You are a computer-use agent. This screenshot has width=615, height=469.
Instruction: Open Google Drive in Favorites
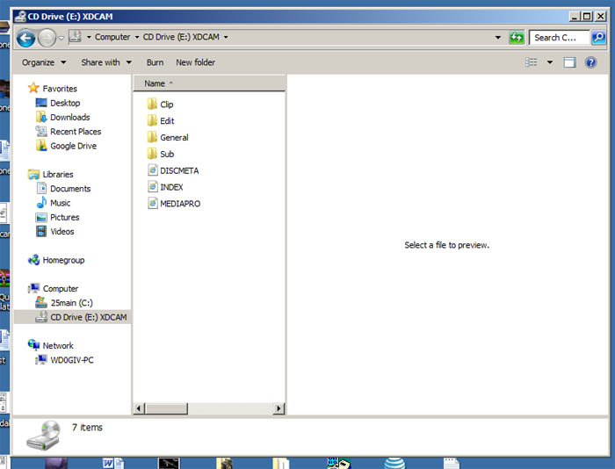click(73, 146)
